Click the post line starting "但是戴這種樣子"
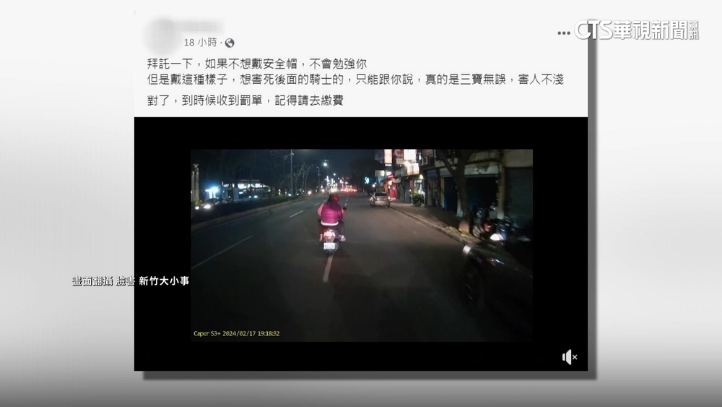Viewport: 722px width, 407px height. tap(355, 80)
